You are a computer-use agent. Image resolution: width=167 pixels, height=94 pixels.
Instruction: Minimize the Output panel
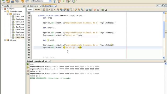click(165, 61)
